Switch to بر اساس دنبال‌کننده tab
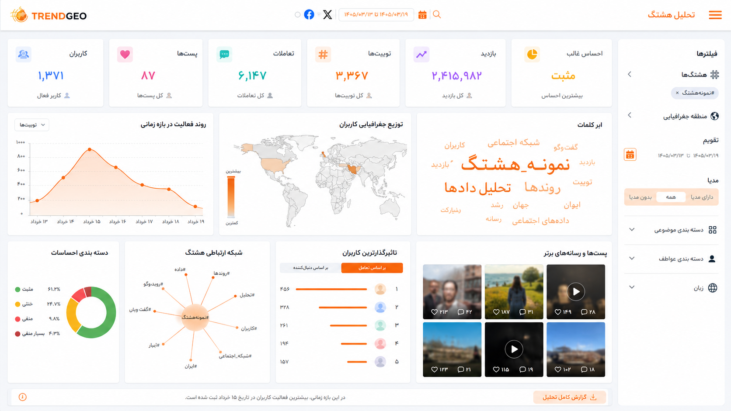Image resolution: width=731 pixels, height=411 pixels. pyautogui.click(x=310, y=268)
